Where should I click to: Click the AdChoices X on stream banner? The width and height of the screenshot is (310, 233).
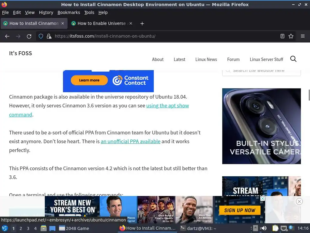[262, 198]
